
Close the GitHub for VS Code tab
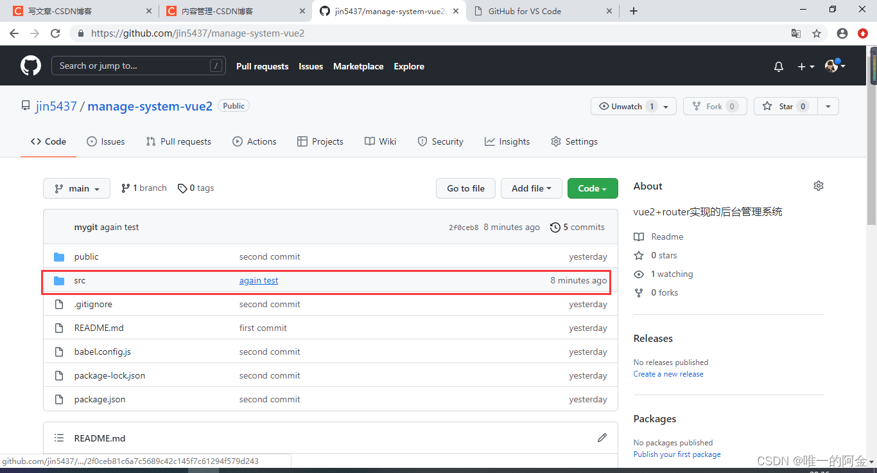[x=609, y=11]
